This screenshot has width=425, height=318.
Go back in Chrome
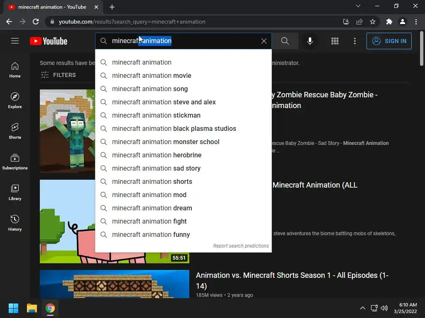click(9, 22)
